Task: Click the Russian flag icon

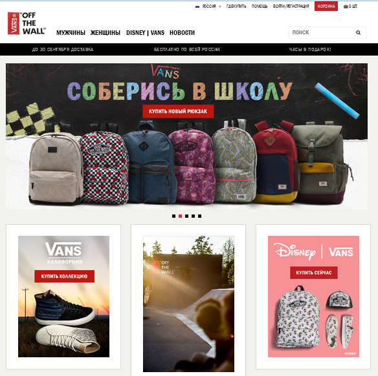Action: pos(197,6)
